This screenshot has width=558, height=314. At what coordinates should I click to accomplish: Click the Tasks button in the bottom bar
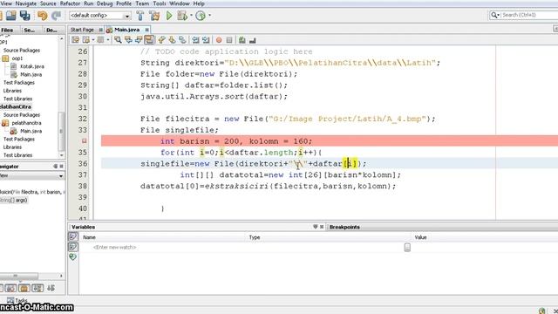tap(17, 301)
